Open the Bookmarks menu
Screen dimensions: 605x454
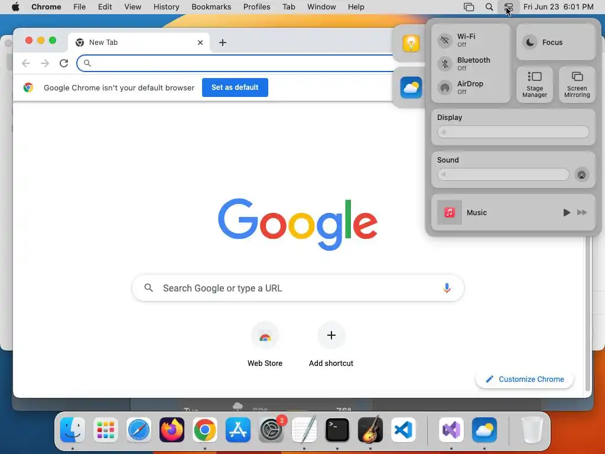(x=212, y=7)
